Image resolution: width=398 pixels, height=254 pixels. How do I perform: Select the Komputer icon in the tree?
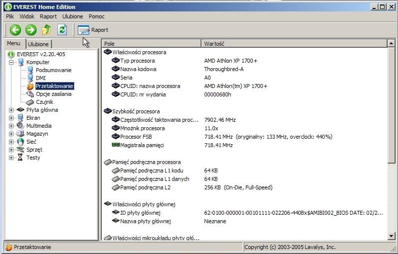pyautogui.click(x=20, y=62)
